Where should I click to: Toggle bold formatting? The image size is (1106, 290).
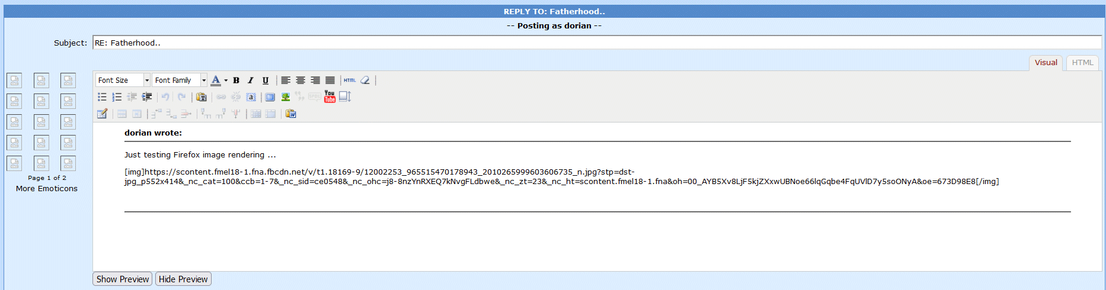tap(236, 80)
